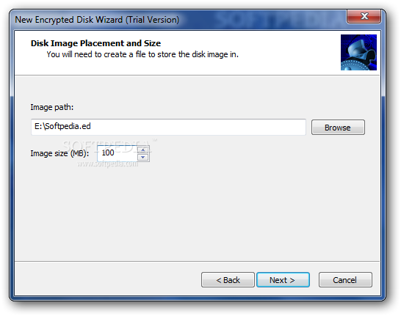Focus the Image path field
The image size is (401, 316).
(168, 127)
